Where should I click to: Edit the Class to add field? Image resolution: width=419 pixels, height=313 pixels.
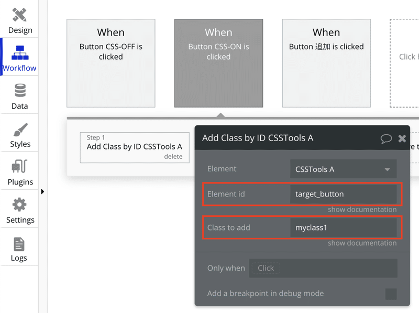point(344,228)
